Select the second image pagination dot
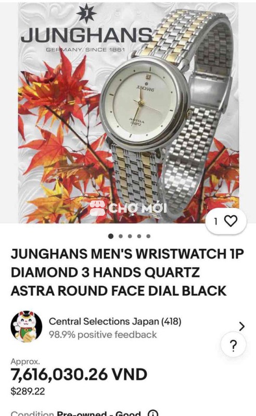256x416 pixels. 120,236
